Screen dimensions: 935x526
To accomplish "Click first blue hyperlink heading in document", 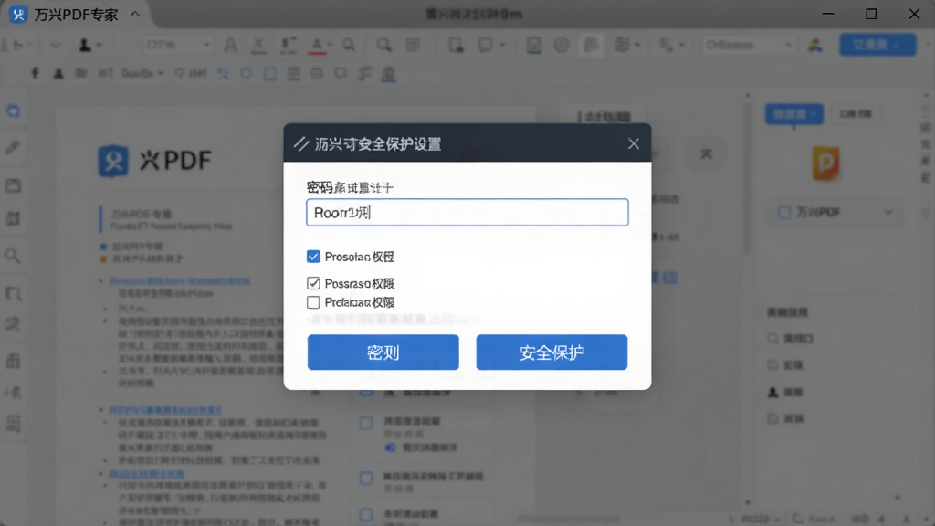I will pos(179,281).
